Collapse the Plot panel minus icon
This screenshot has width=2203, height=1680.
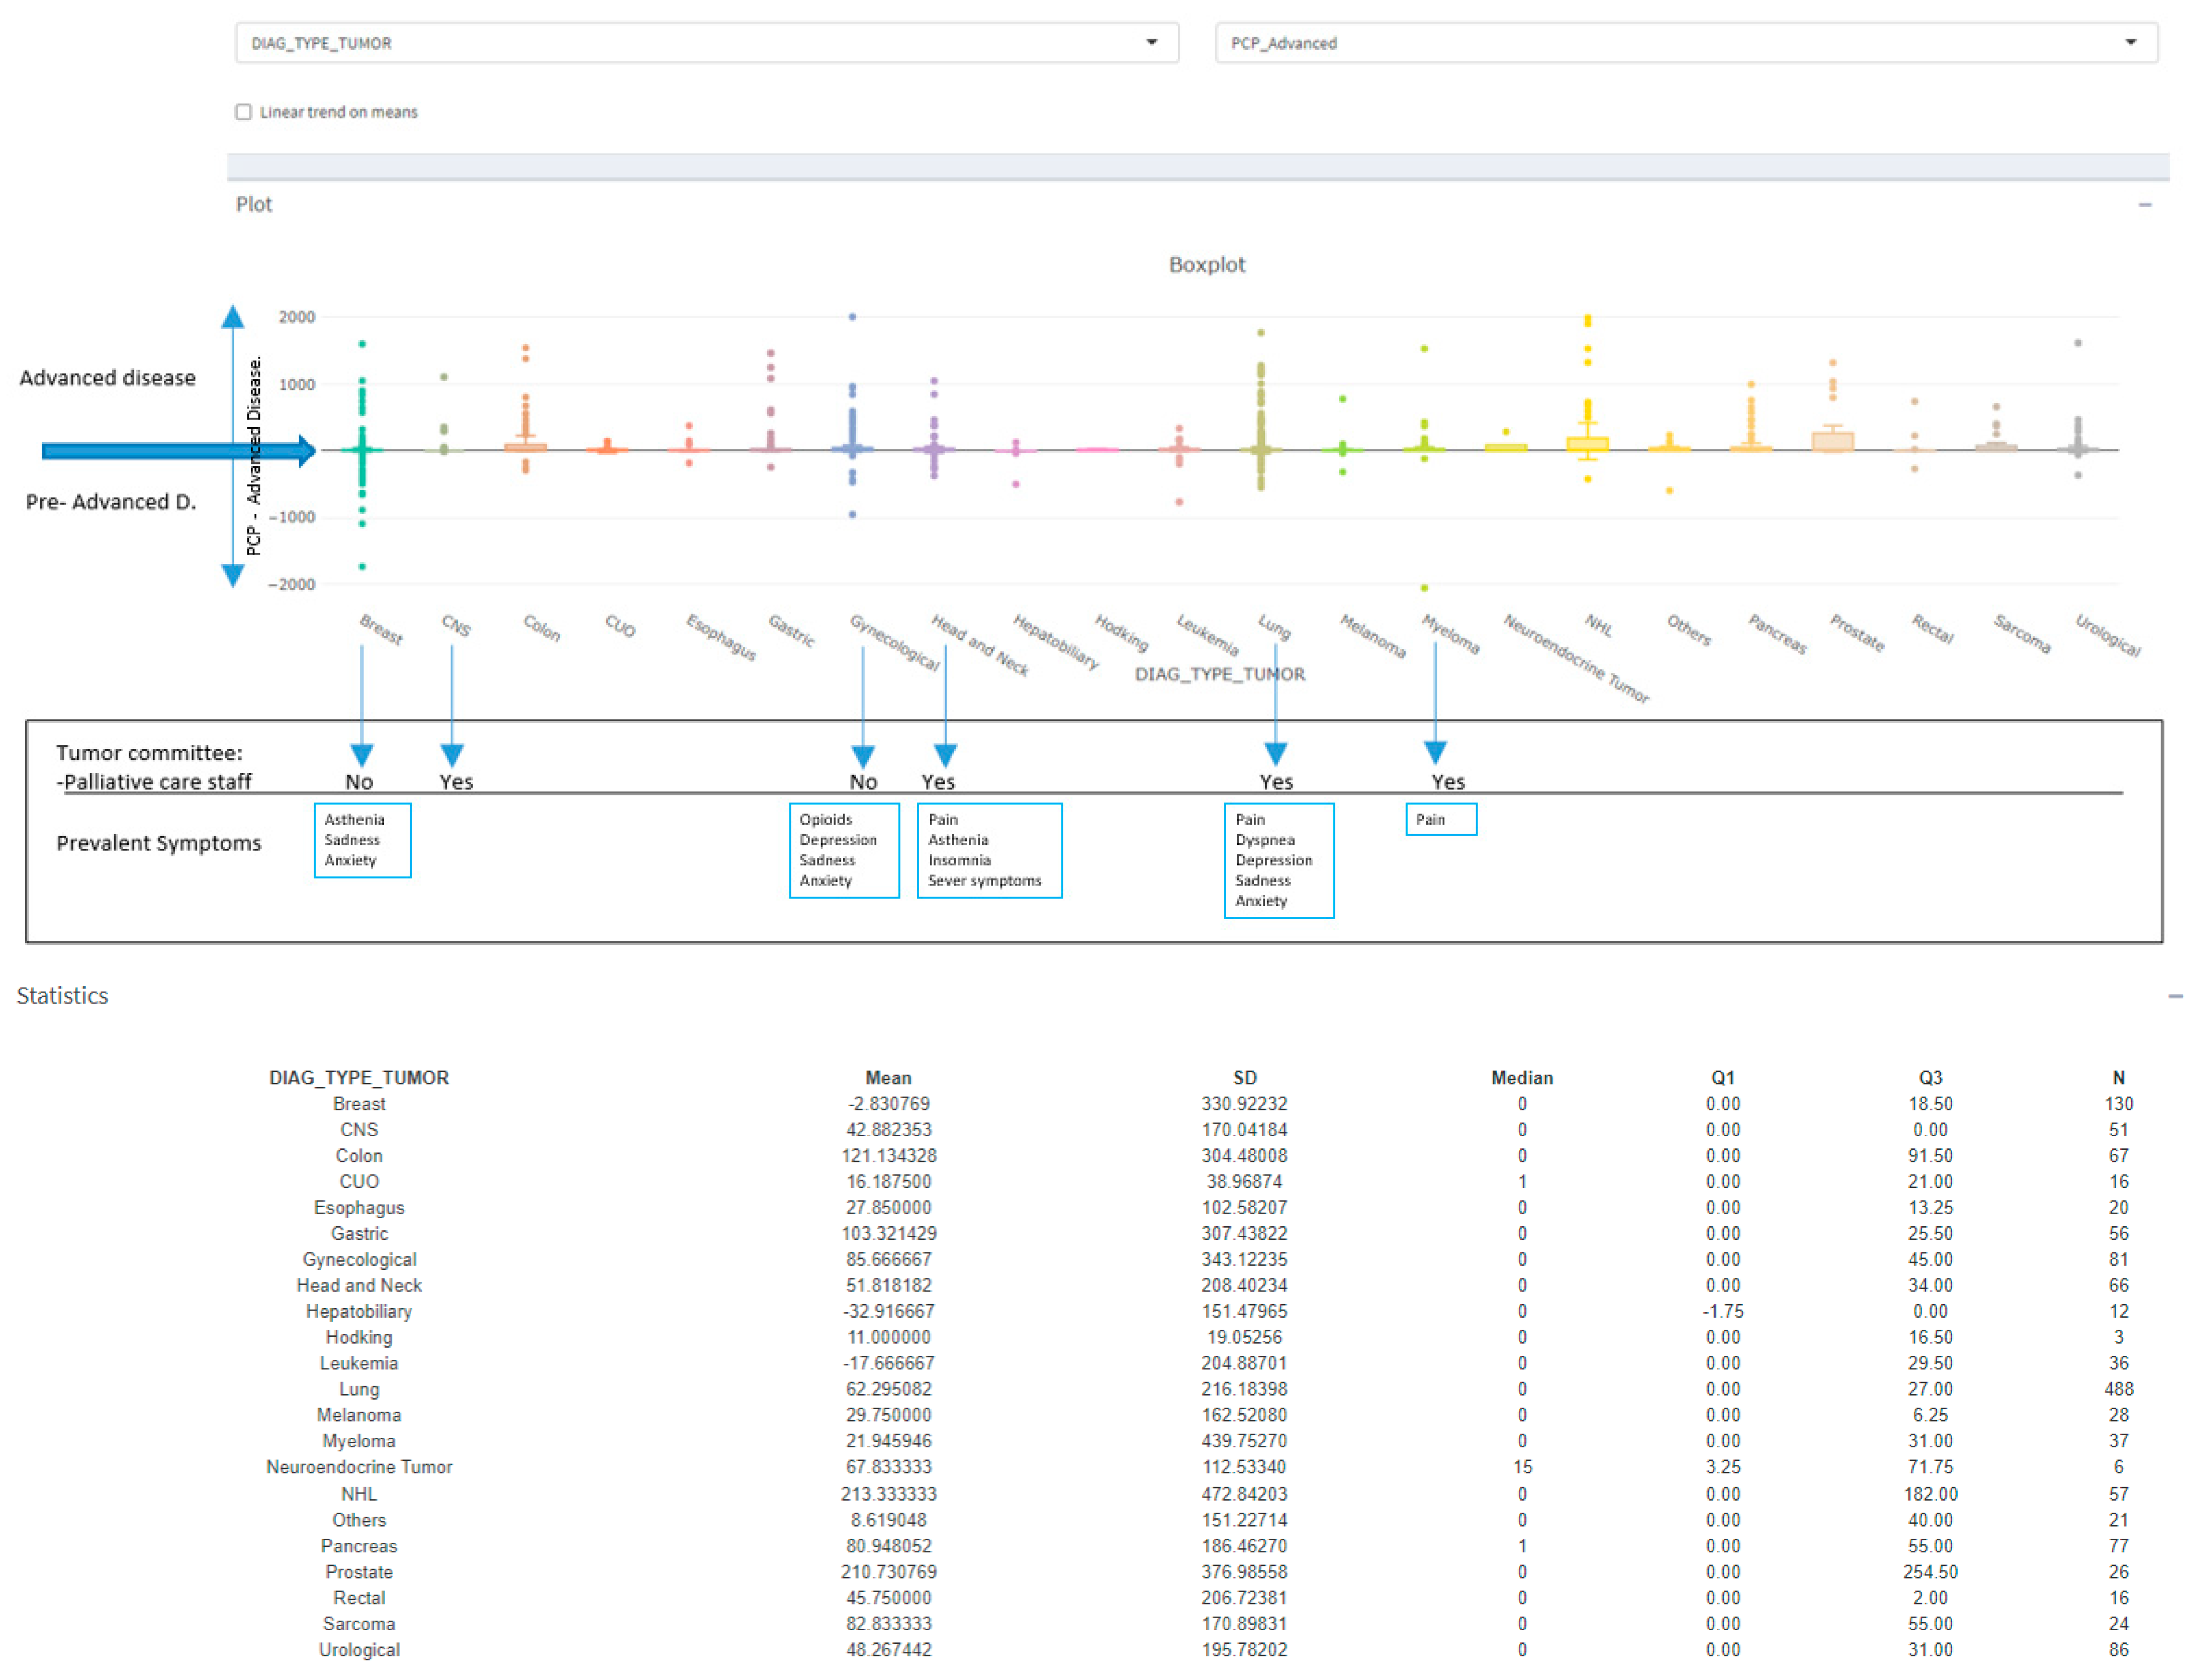pyautogui.click(x=2144, y=205)
